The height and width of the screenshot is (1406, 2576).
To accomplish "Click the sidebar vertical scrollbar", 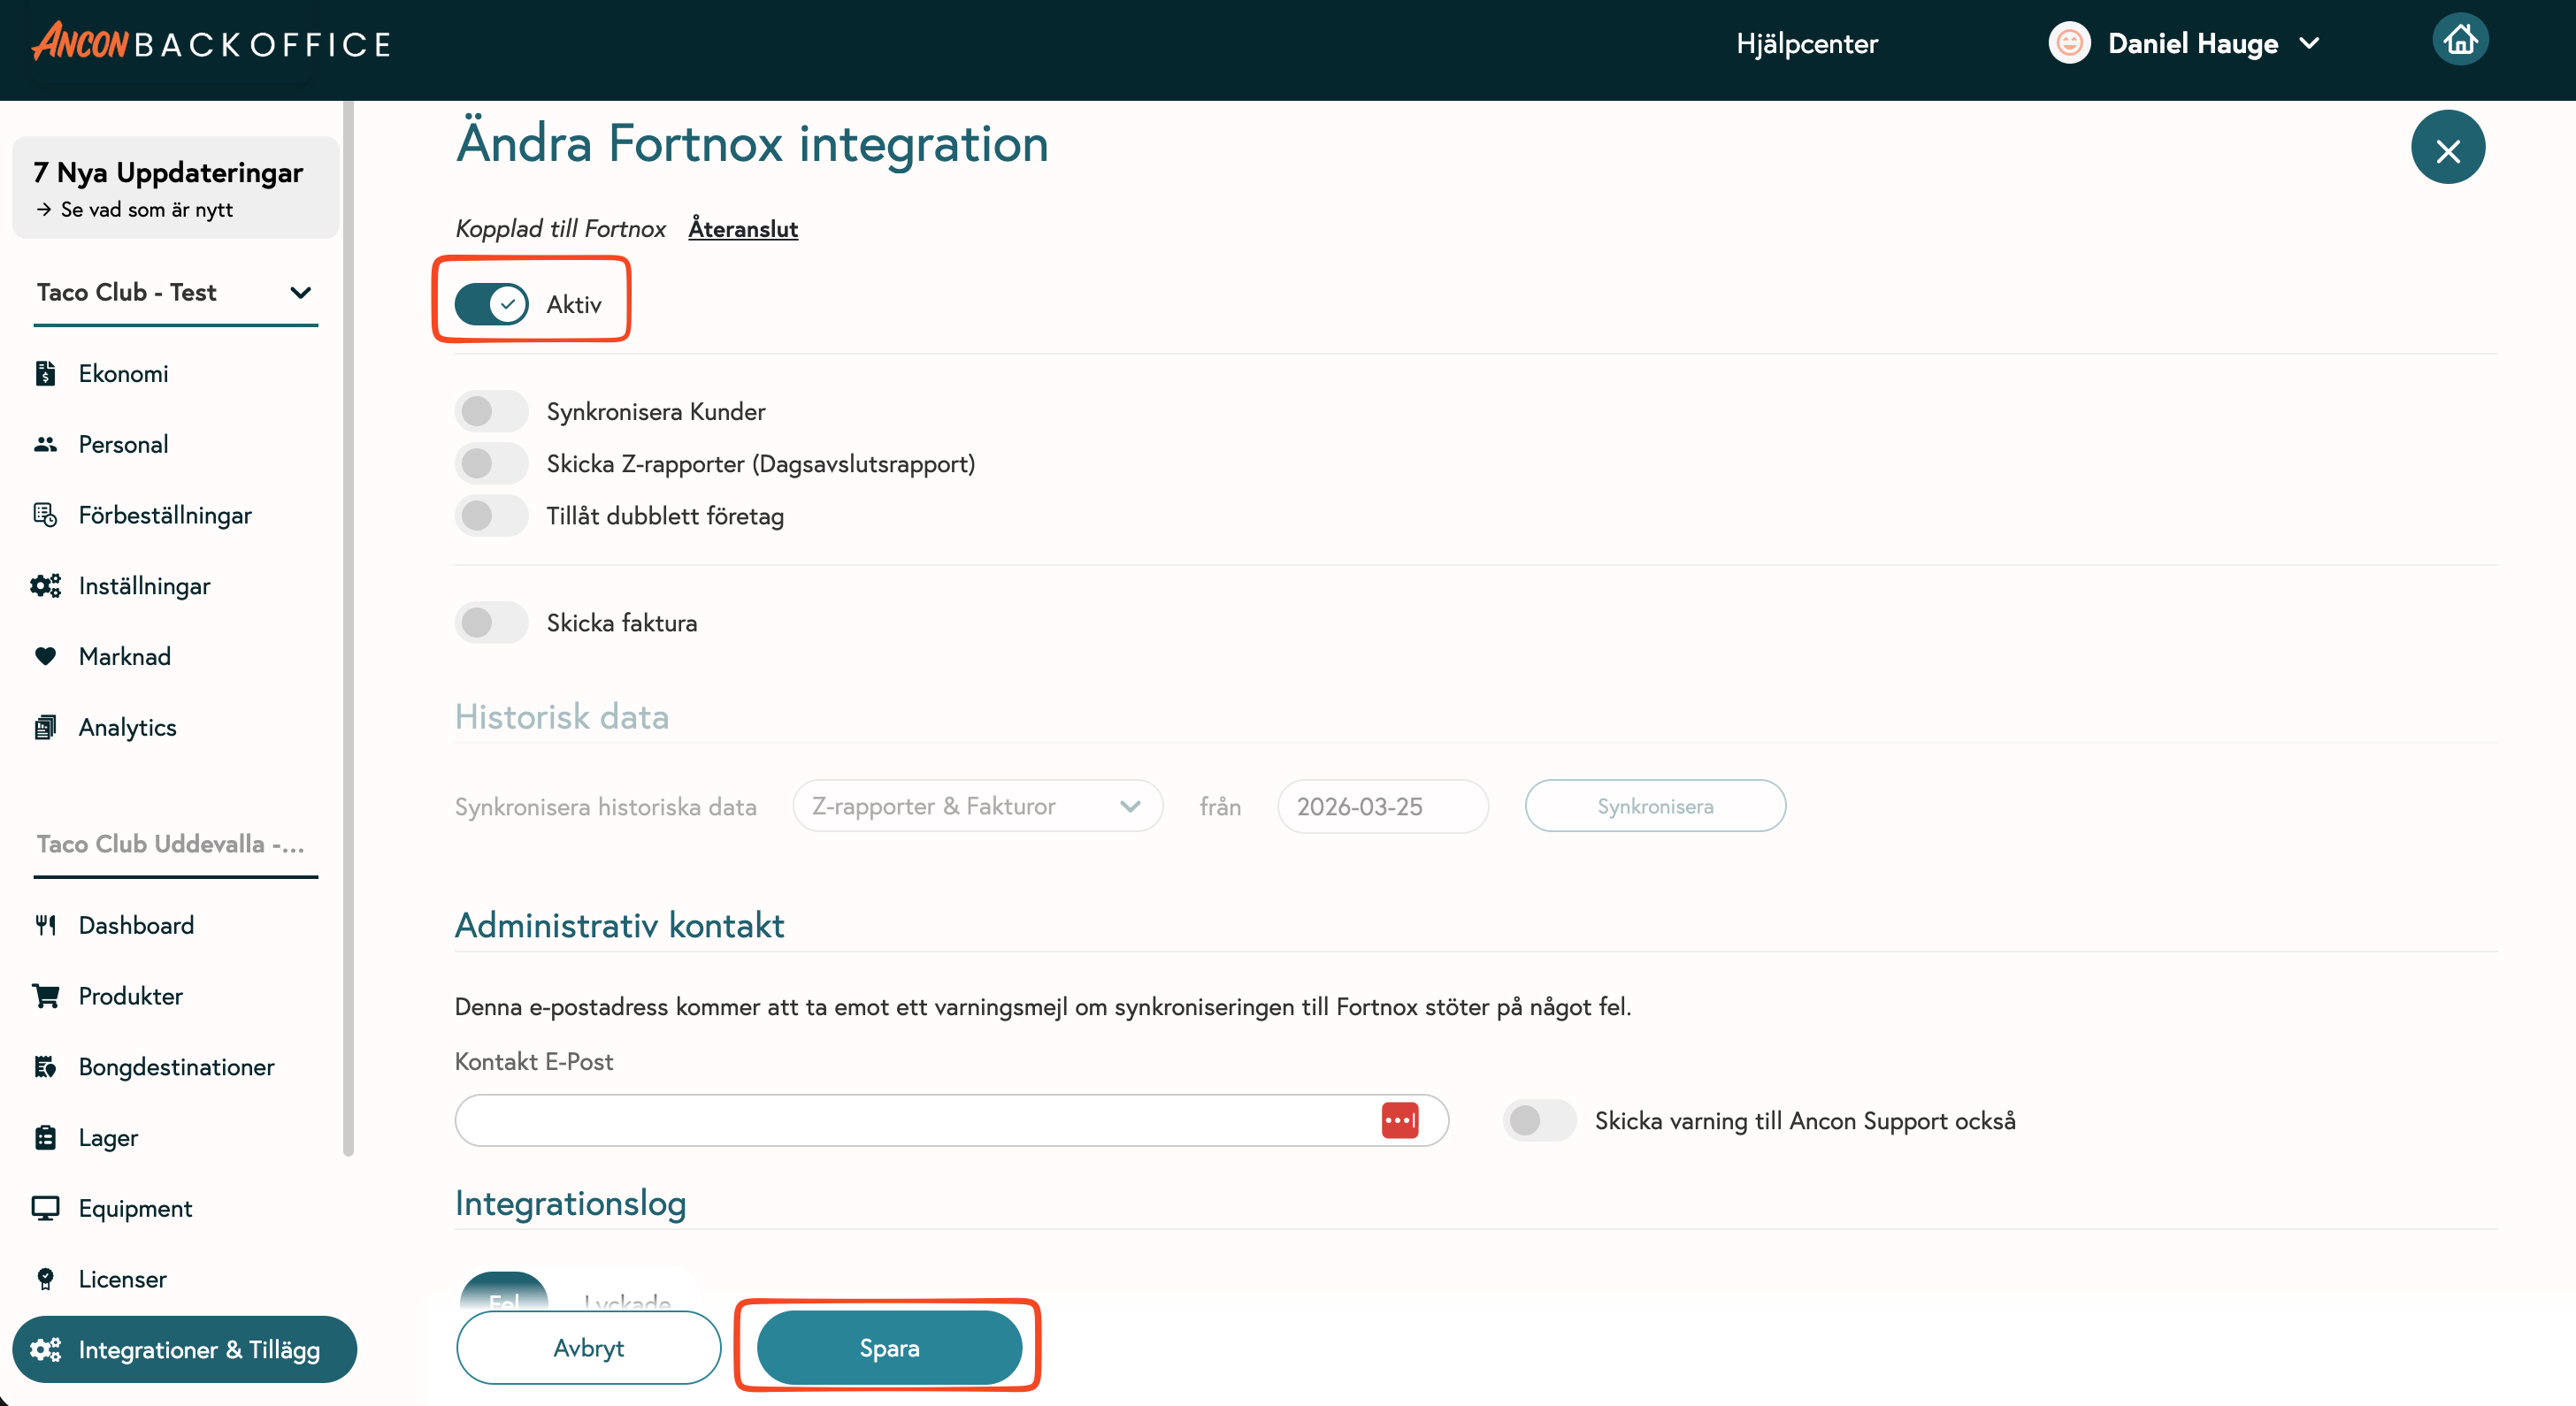I will (x=348, y=628).
